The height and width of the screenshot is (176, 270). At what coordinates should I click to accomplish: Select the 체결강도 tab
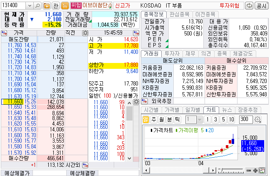coord(243,54)
